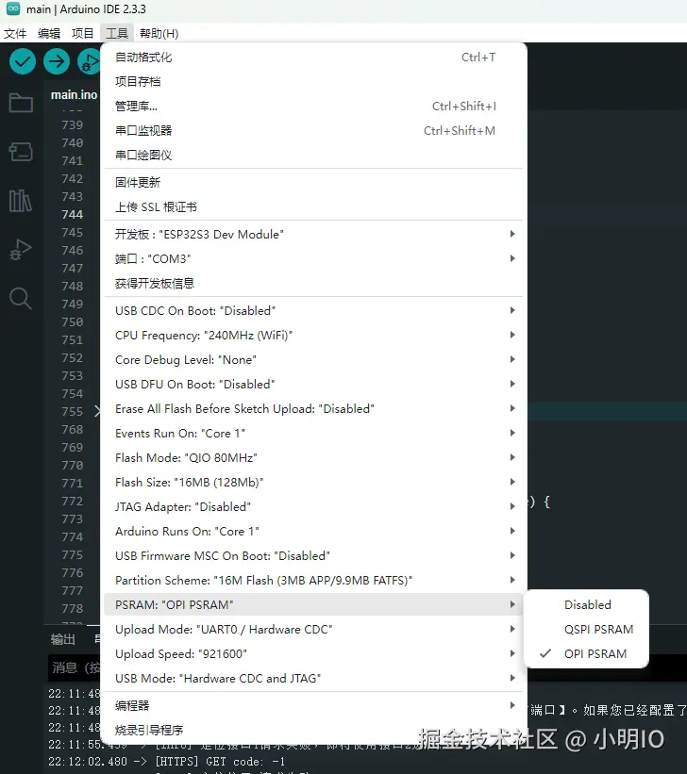Click line number 778 in gutter
The image size is (687, 774).
[x=72, y=608]
